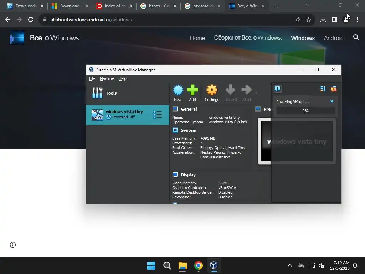Open VM Settings gear icon
This screenshot has width=365, height=274.
point(212,93)
